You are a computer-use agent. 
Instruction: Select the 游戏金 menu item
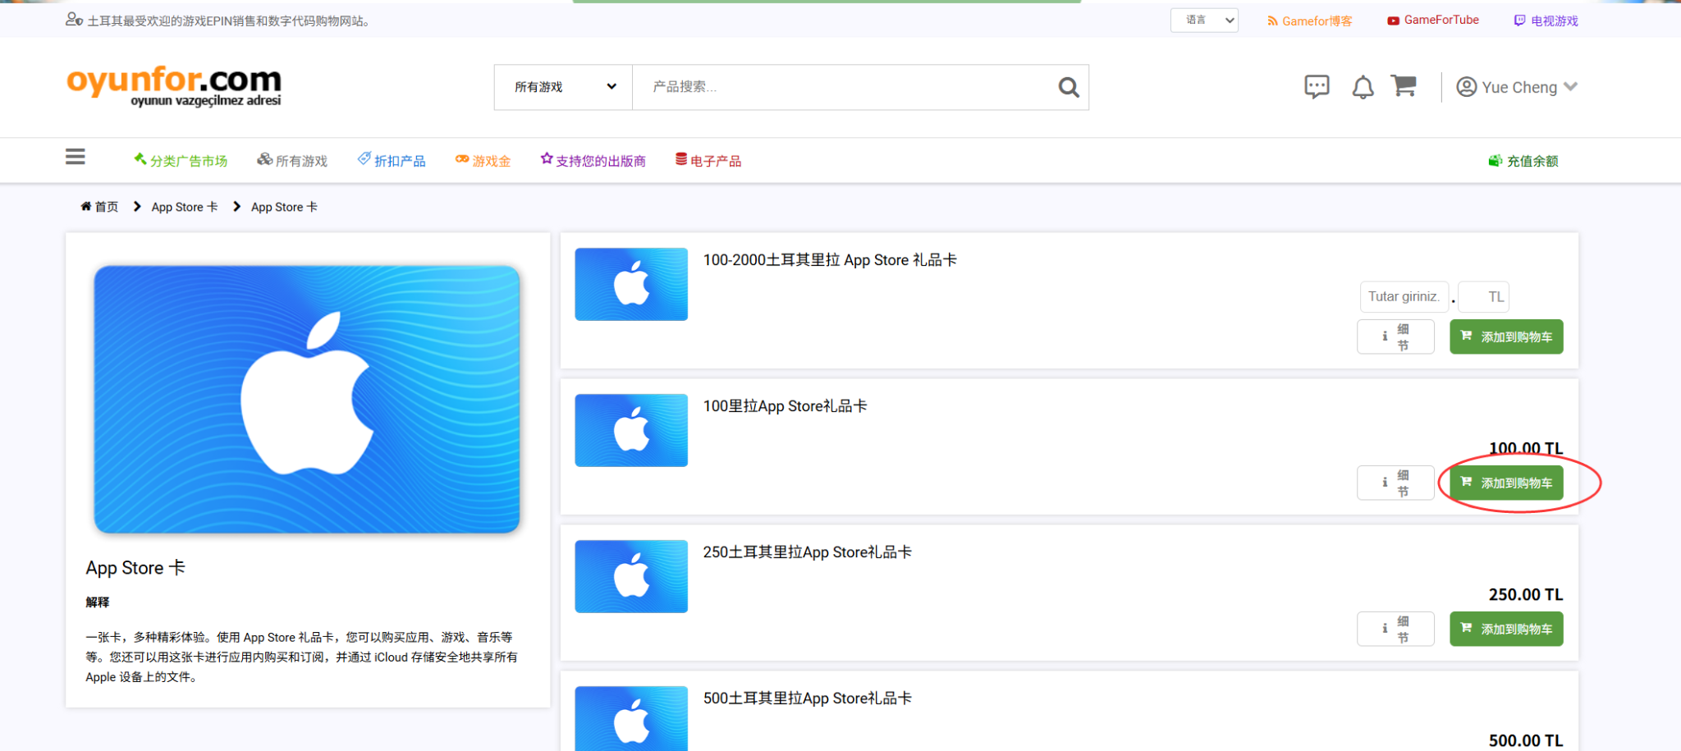[x=483, y=161]
